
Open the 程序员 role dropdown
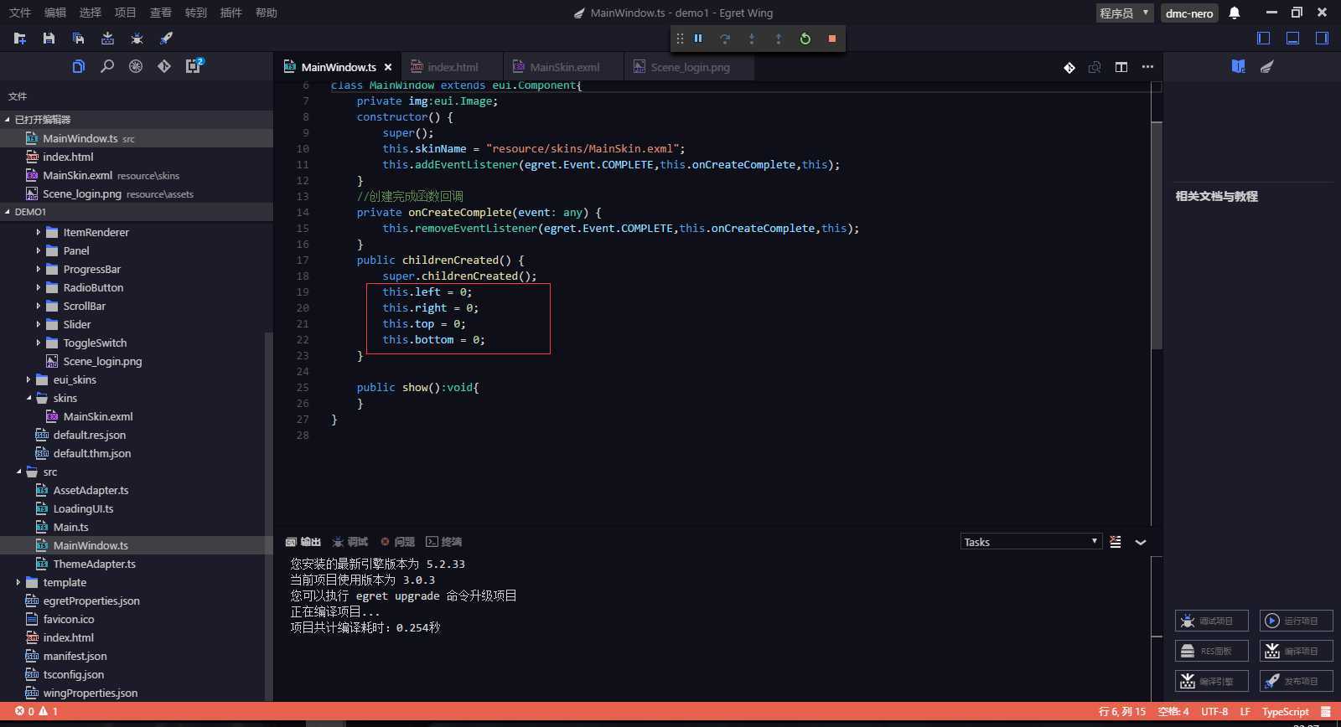click(1125, 13)
